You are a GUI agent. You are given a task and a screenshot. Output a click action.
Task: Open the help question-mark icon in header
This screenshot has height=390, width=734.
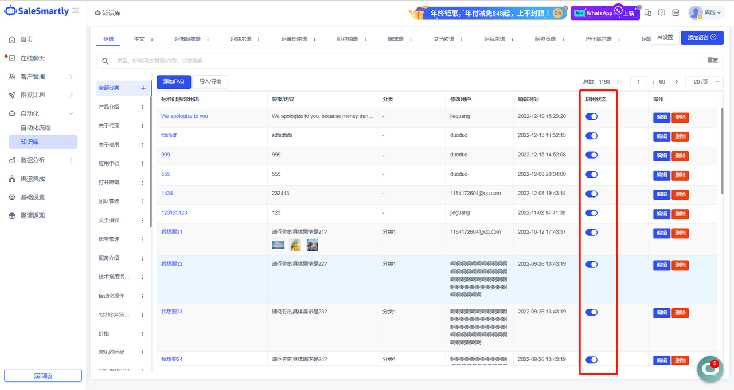[x=662, y=13]
